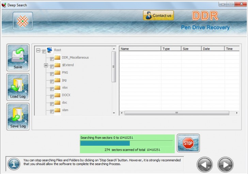Close the Deep Search window
The height and width of the screenshot is (174, 248).
pyautogui.click(x=241, y=4)
